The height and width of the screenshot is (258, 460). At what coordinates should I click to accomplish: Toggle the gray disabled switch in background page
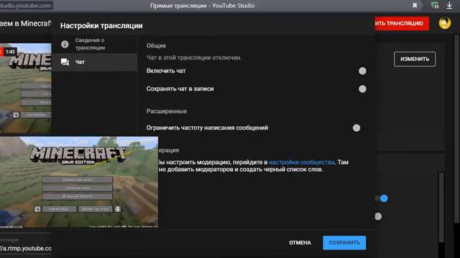tap(378, 216)
